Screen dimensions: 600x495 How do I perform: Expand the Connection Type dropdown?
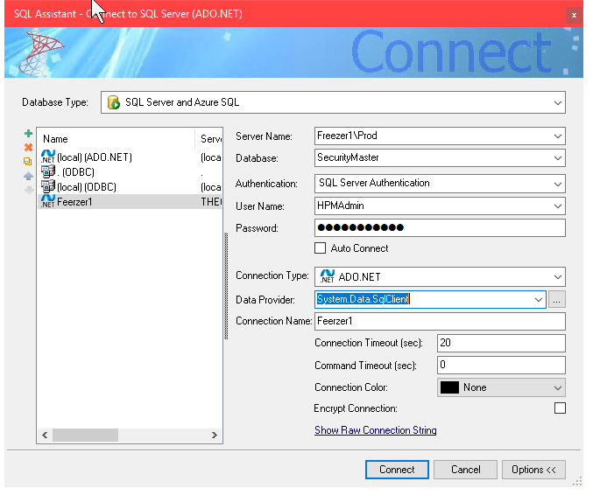(x=558, y=277)
